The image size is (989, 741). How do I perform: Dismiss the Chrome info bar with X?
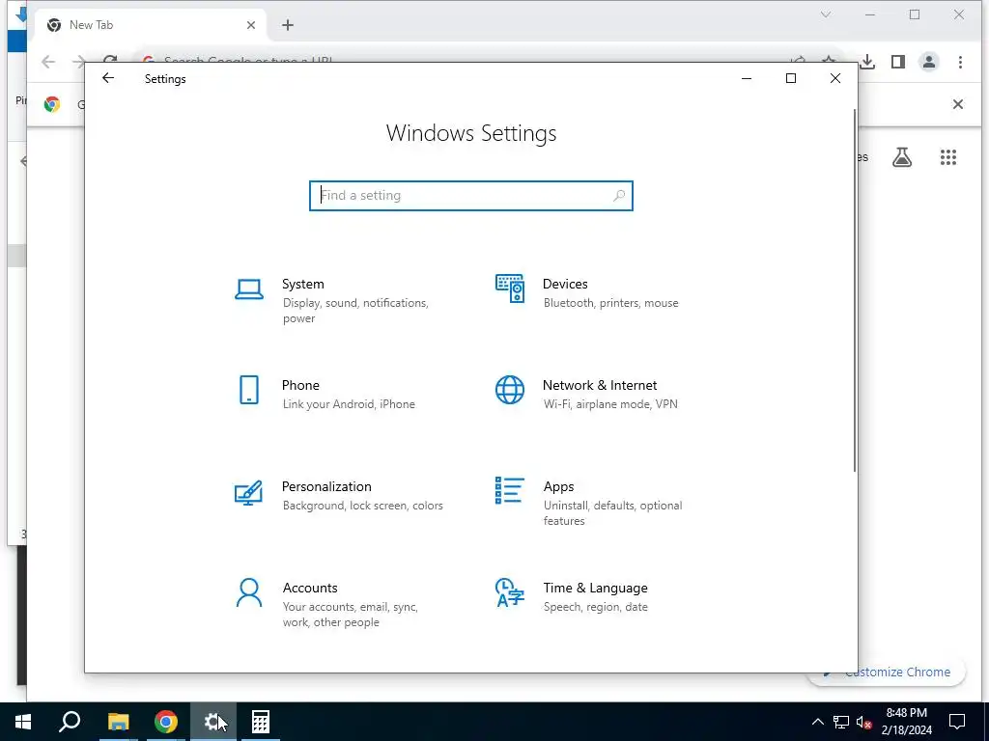[x=957, y=104]
